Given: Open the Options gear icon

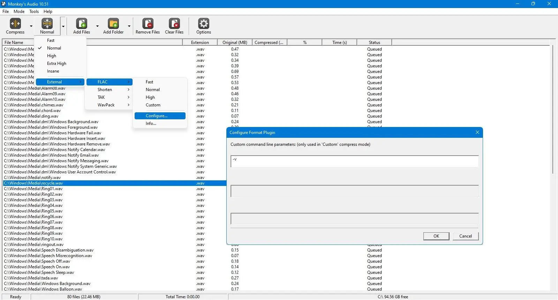Looking at the screenshot, I should tap(204, 23).
